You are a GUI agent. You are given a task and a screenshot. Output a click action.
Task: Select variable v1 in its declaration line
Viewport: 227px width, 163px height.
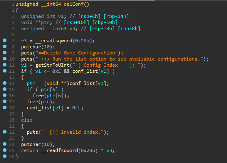[61, 16]
